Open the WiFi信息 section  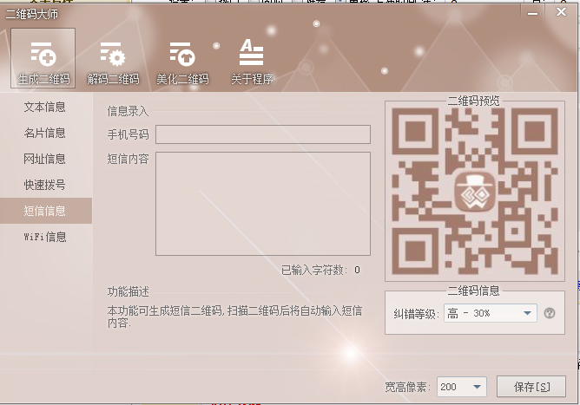(45, 237)
